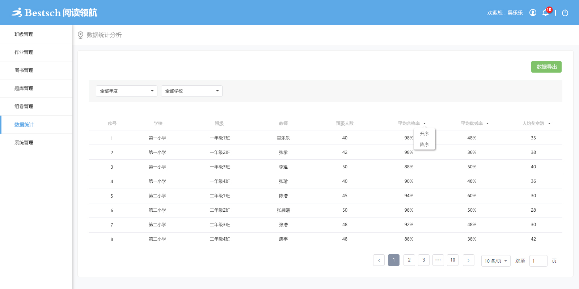Click the location pin icon beside 数据统计分析

point(80,35)
